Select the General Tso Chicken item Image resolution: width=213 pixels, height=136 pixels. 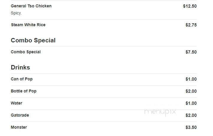coord(31,6)
